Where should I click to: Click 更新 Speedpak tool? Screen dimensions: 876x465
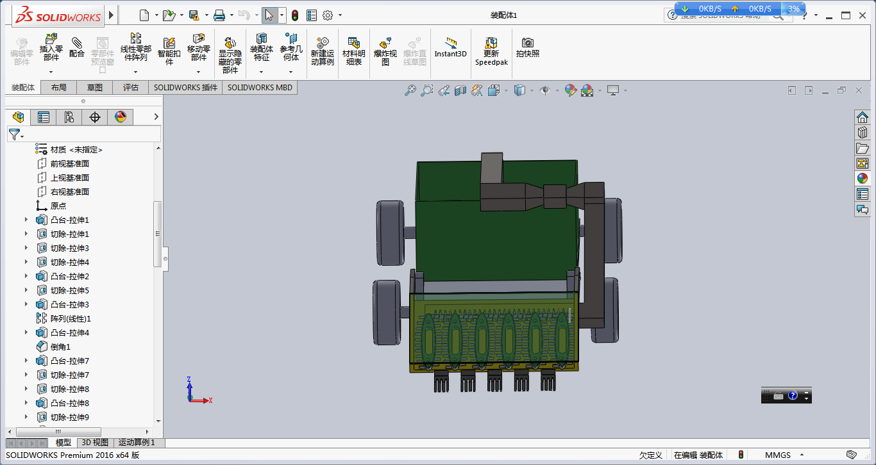coord(491,51)
